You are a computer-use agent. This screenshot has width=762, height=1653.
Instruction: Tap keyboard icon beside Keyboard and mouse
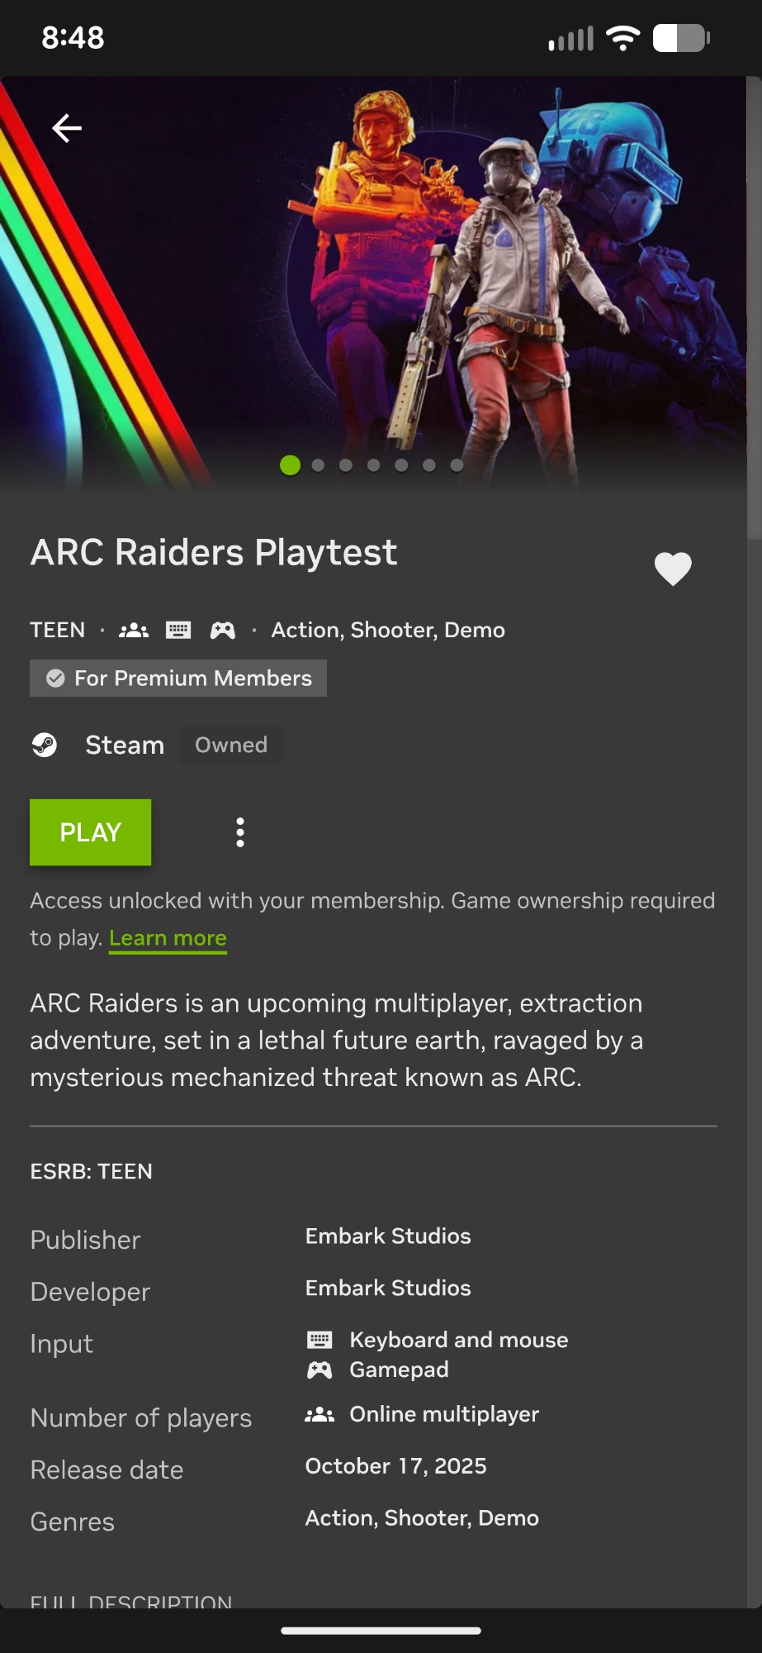(x=319, y=1340)
